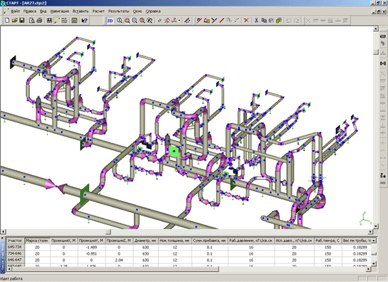This screenshot has width=388, height=282.
Task: Click the black pipe segment icon in right toolbar
Action: tap(383, 36)
